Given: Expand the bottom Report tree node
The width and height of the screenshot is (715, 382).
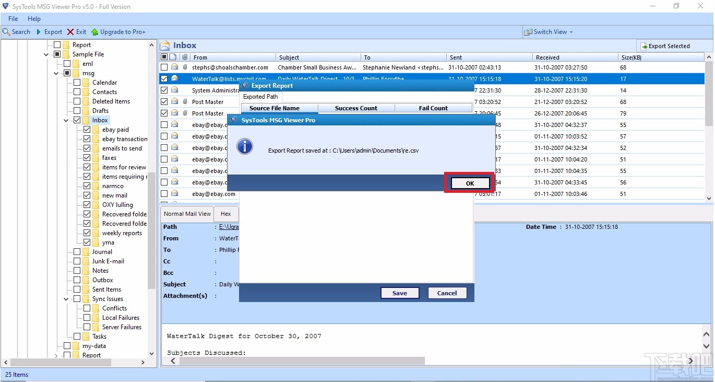Looking at the screenshot, I should (x=56, y=355).
